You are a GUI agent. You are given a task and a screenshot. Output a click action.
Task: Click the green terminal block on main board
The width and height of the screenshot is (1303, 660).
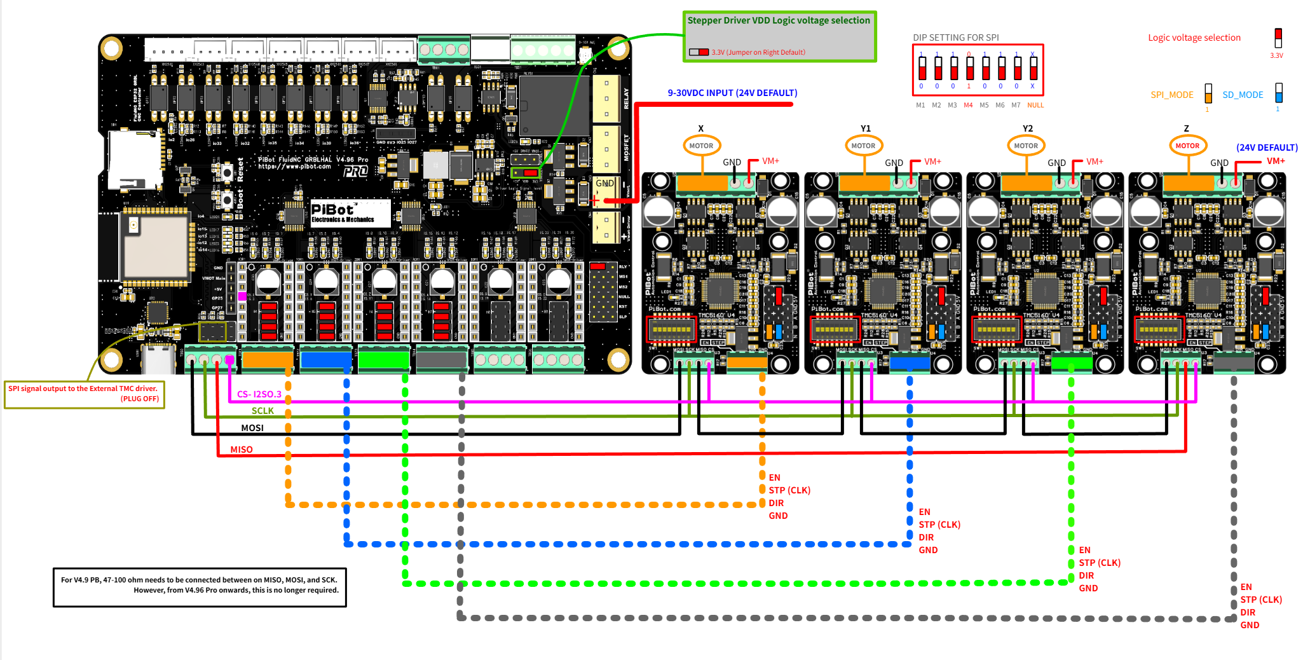(384, 359)
